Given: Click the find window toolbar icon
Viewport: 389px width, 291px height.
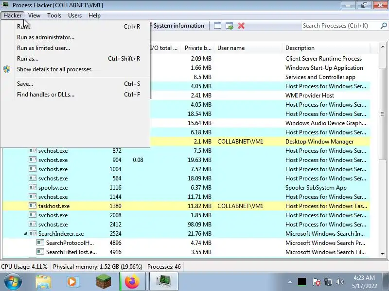Looking at the screenshot, I should coord(217,26).
